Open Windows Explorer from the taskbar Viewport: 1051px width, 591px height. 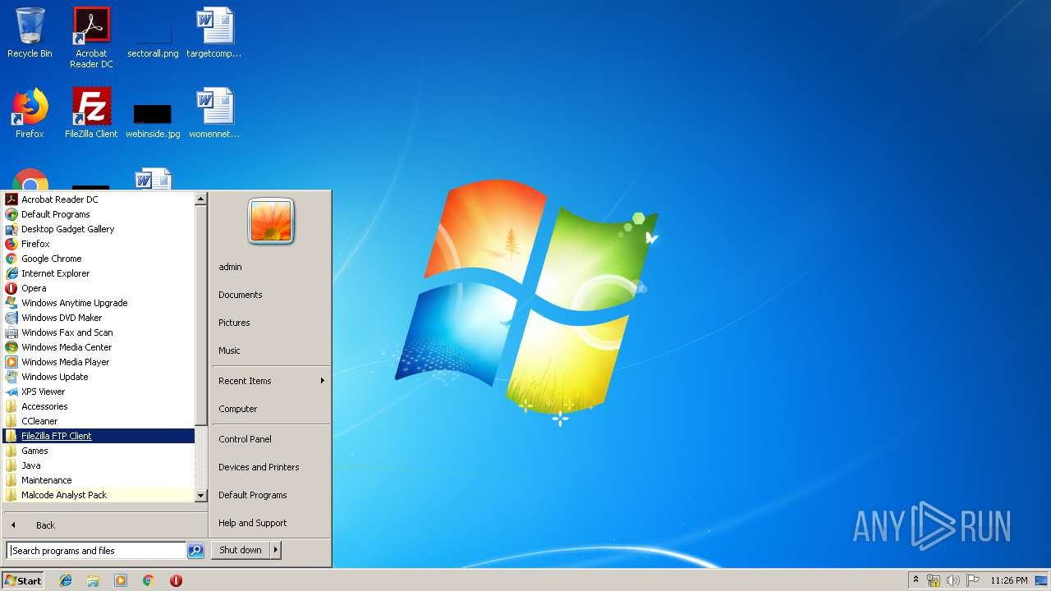coord(93,580)
